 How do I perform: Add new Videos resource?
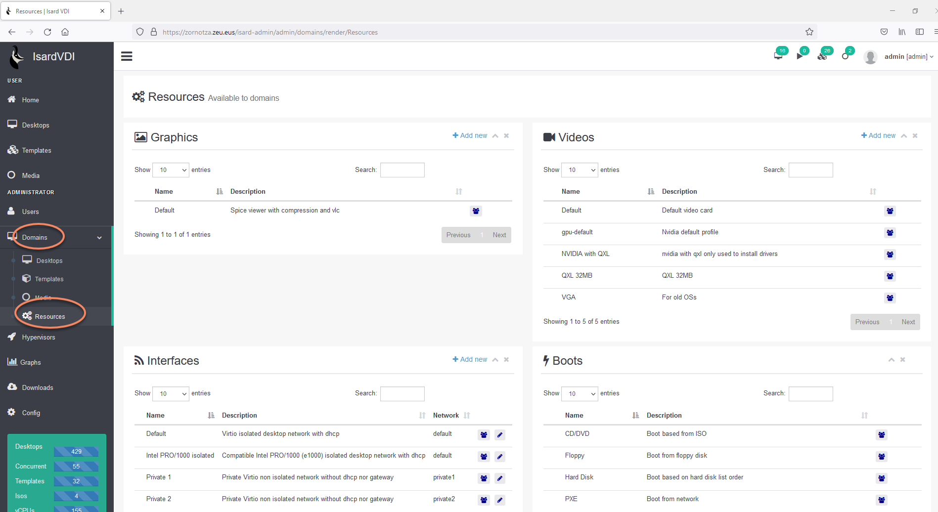878,135
